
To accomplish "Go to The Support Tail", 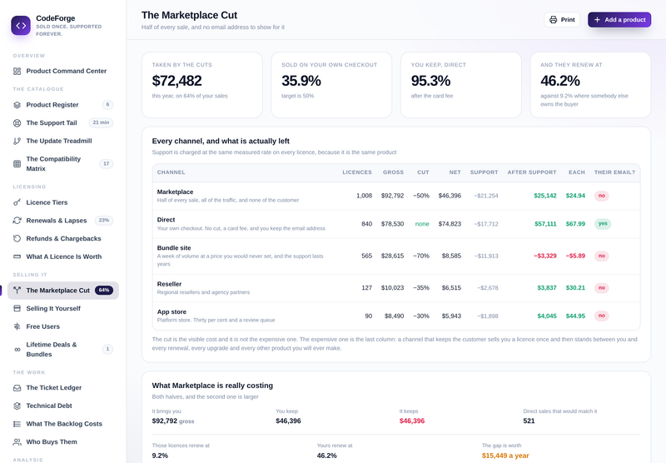I will 63,122.
